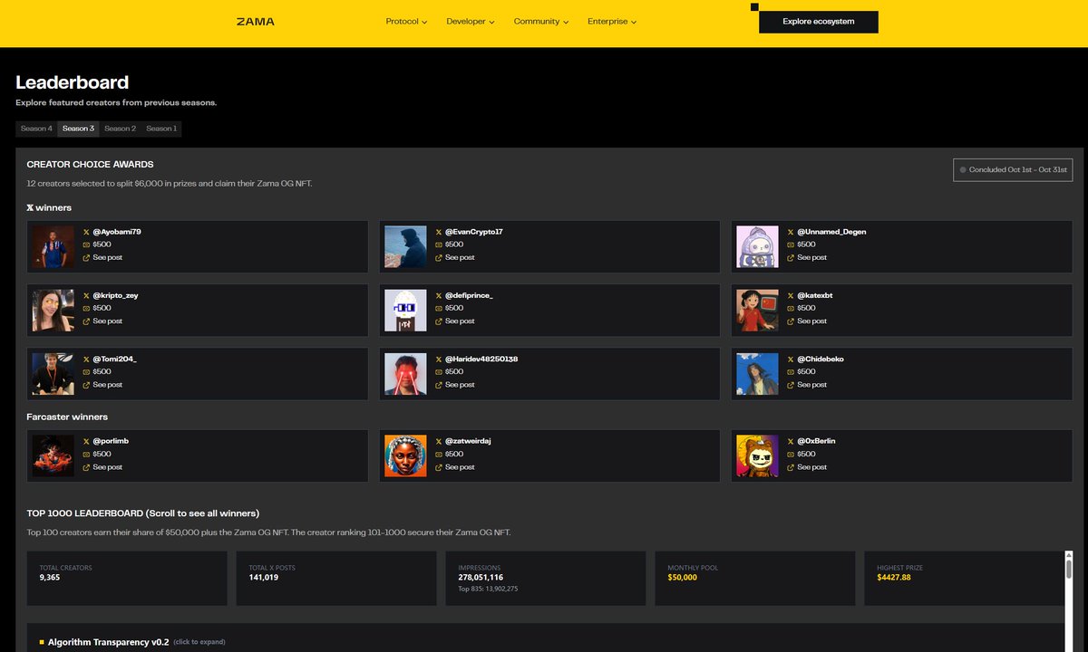Click @katexbt avatar image
Image resolution: width=1088 pixels, height=652 pixels.
[757, 311]
